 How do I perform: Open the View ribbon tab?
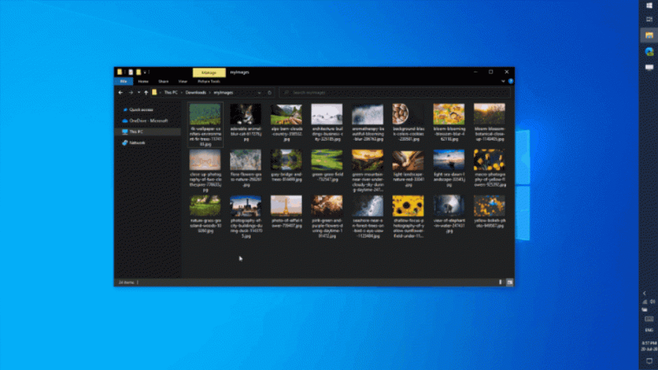click(x=182, y=81)
